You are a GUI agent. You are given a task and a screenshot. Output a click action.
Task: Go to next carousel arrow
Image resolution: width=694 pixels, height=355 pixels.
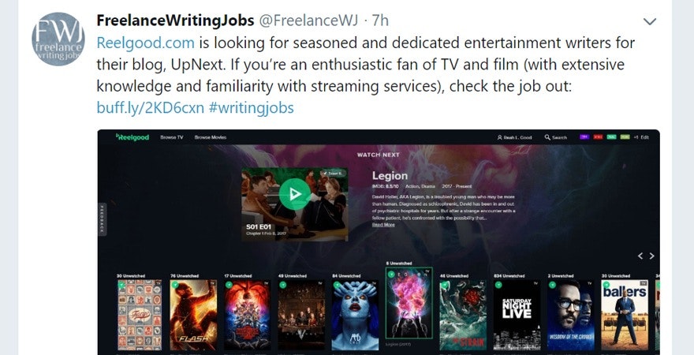coord(651,256)
